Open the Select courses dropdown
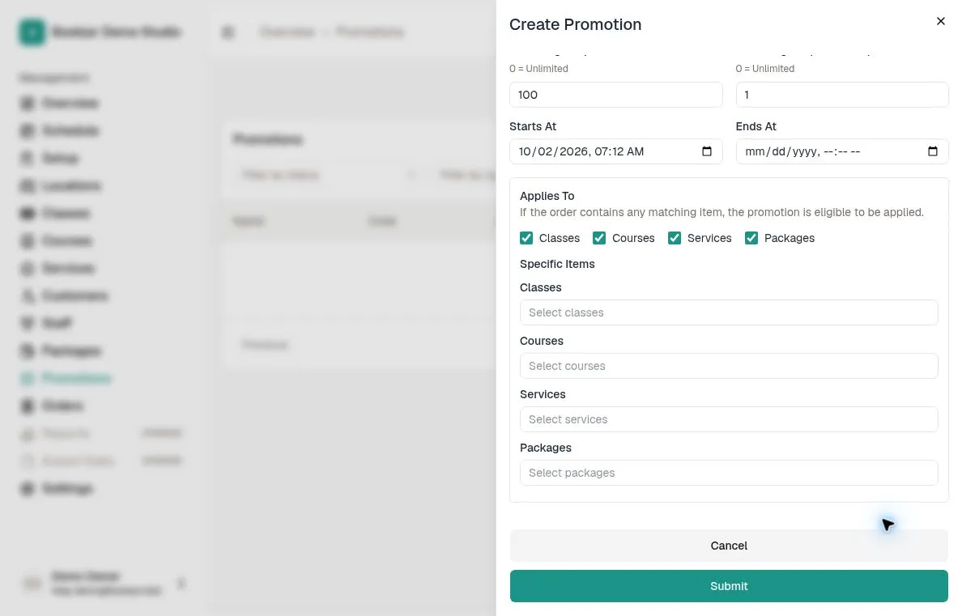The height and width of the screenshot is (616, 962). tap(729, 367)
